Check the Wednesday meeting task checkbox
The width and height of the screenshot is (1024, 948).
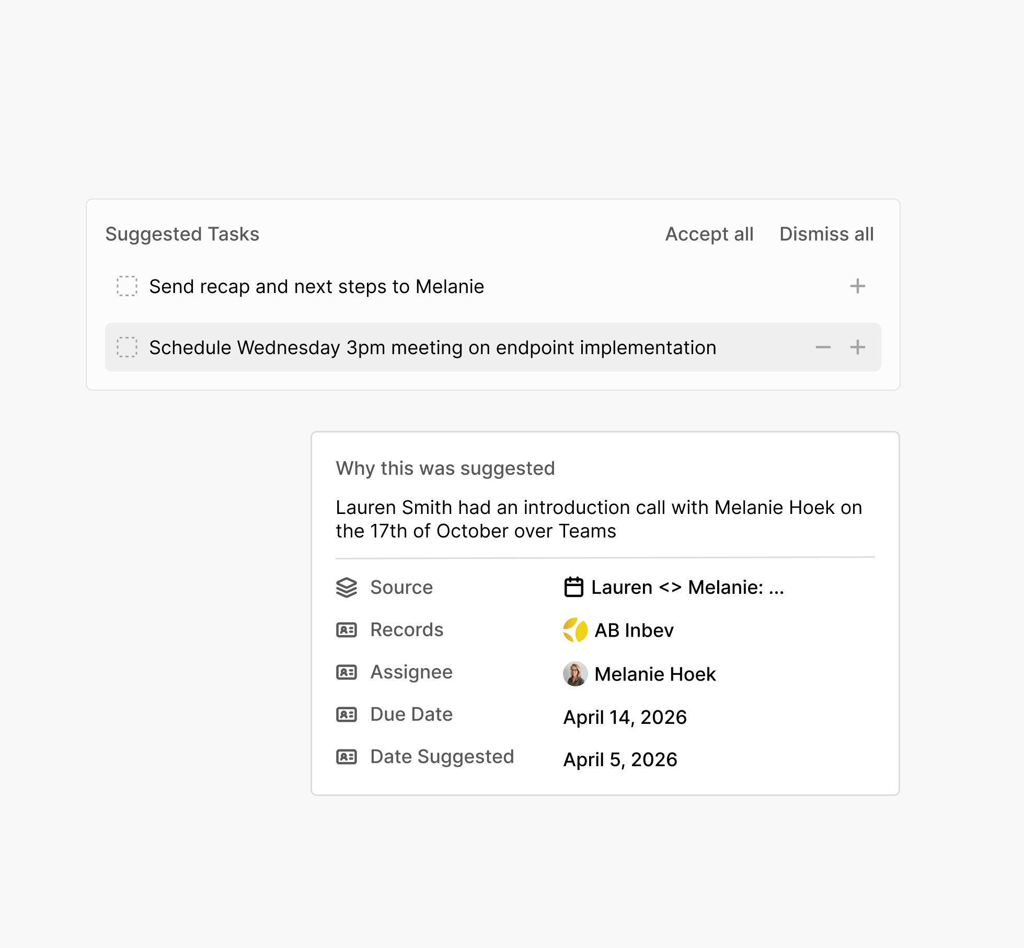(127, 347)
